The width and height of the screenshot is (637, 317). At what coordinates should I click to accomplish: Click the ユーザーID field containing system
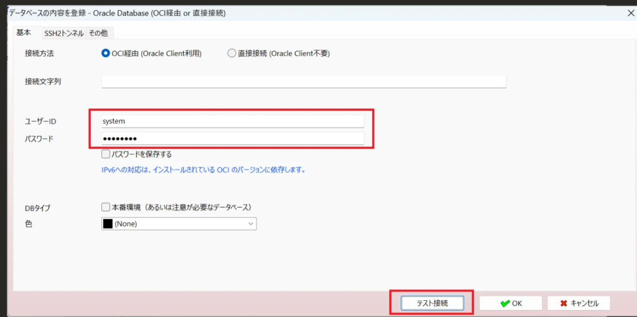pos(233,121)
